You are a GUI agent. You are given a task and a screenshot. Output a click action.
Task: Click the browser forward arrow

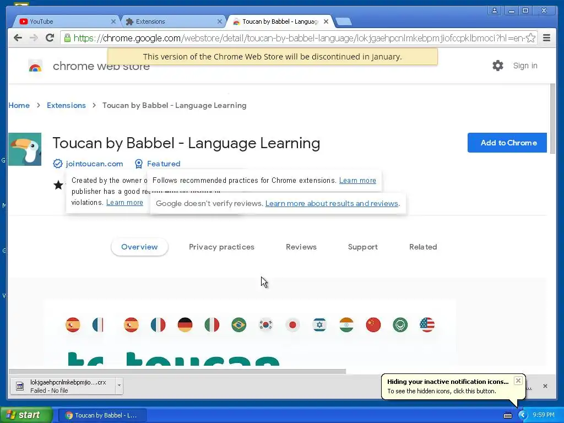pyautogui.click(x=34, y=38)
